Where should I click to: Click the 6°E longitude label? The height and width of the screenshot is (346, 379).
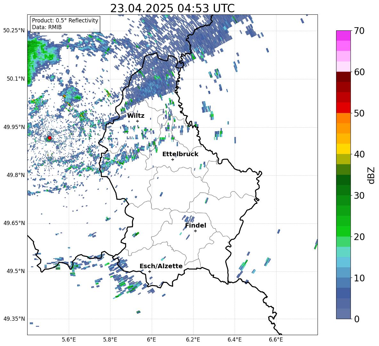(152, 340)
